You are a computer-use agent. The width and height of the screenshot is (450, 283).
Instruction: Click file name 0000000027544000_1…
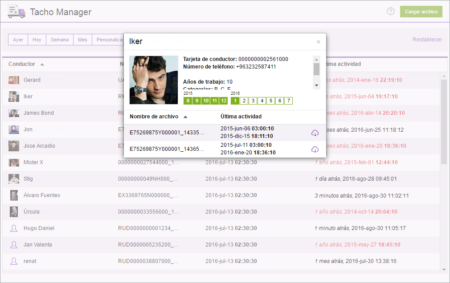pos(148,162)
